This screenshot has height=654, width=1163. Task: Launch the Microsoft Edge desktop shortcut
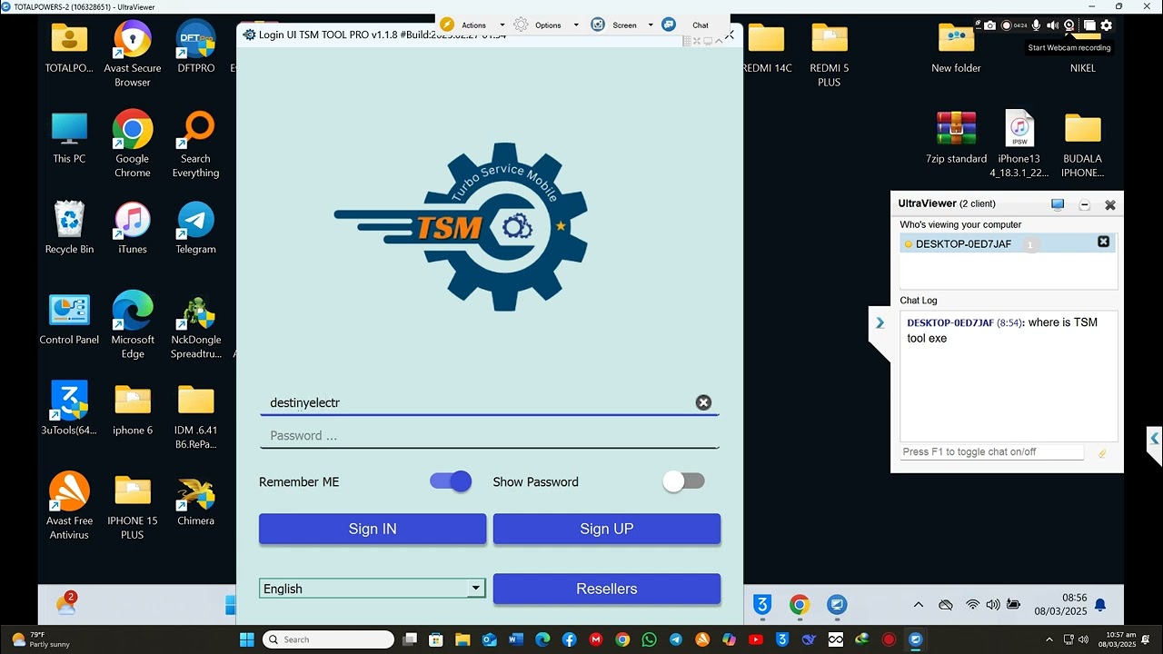pos(133,325)
